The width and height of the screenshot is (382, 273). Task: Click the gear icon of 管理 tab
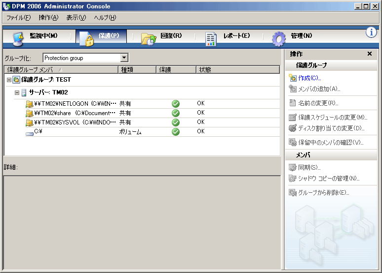tap(279, 39)
